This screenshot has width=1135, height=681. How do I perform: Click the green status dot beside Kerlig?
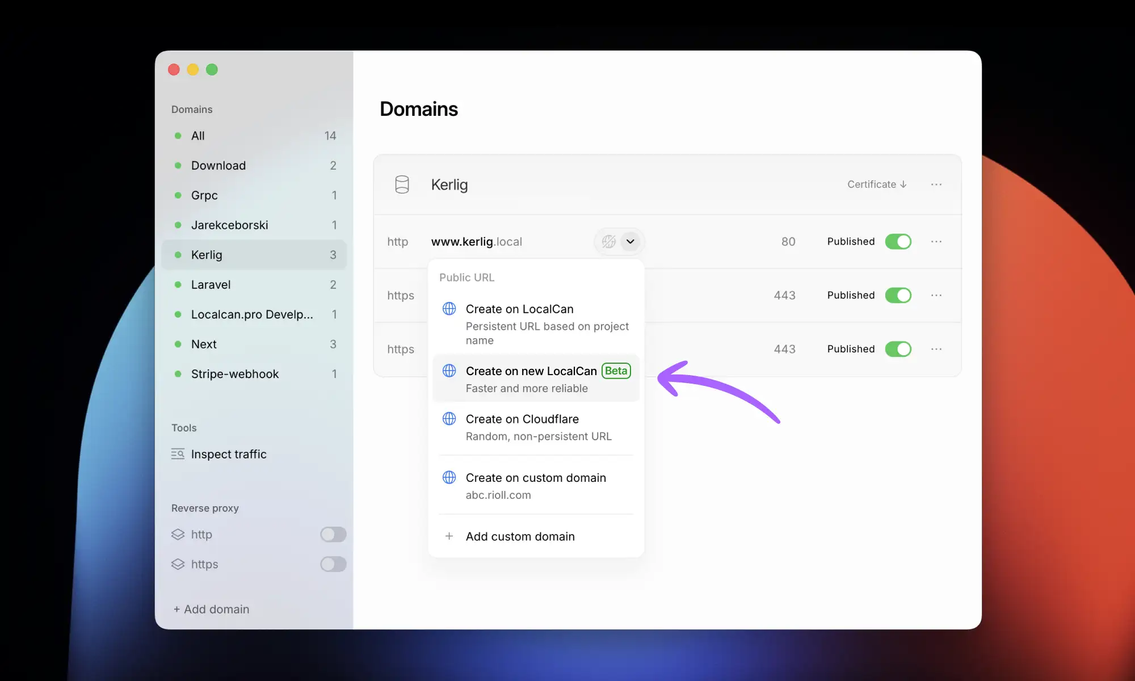pyautogui.click(x=178, y=255)
